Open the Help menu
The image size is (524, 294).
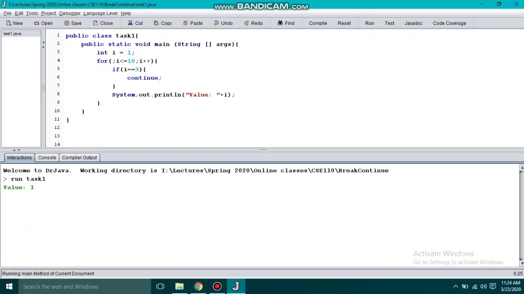click(x=126, y=13)
